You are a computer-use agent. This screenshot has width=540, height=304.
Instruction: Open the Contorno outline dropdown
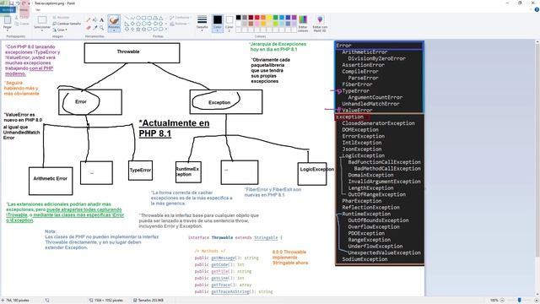180,17
